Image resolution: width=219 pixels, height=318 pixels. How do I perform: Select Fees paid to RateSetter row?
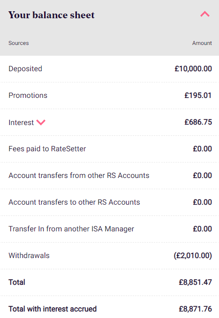(110, 149)
